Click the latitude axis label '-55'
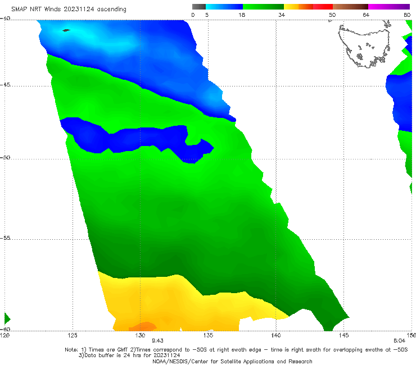 (5, 238)
